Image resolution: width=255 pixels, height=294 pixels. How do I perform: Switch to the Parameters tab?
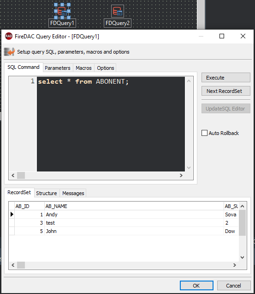pos(58,68)
